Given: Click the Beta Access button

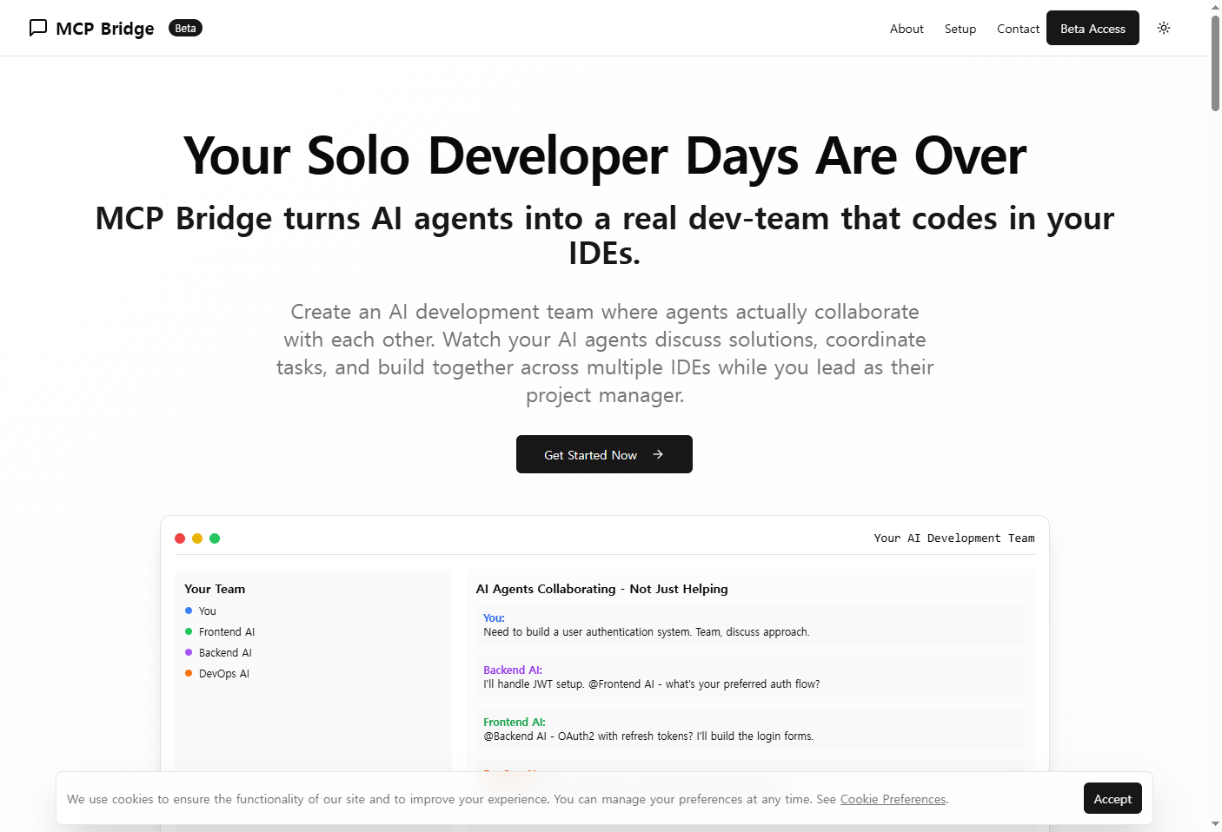Looking at the screenshot, I should point(1092,28).
